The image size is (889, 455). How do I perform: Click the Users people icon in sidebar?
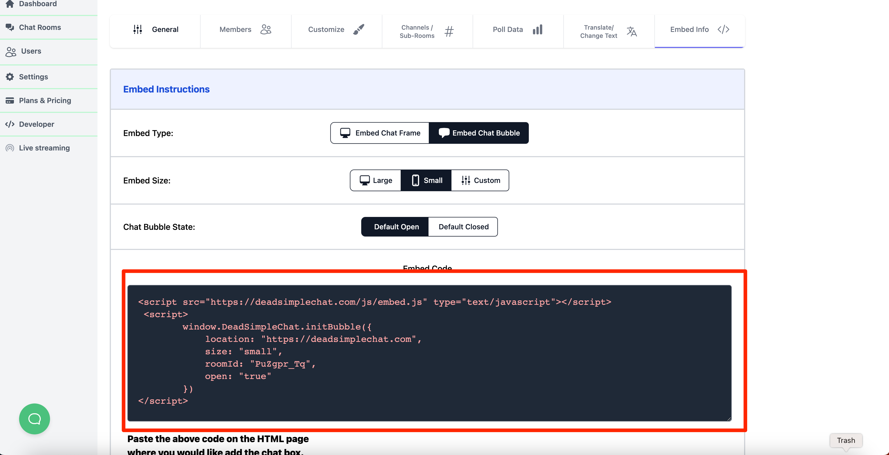tap(11, 51)
